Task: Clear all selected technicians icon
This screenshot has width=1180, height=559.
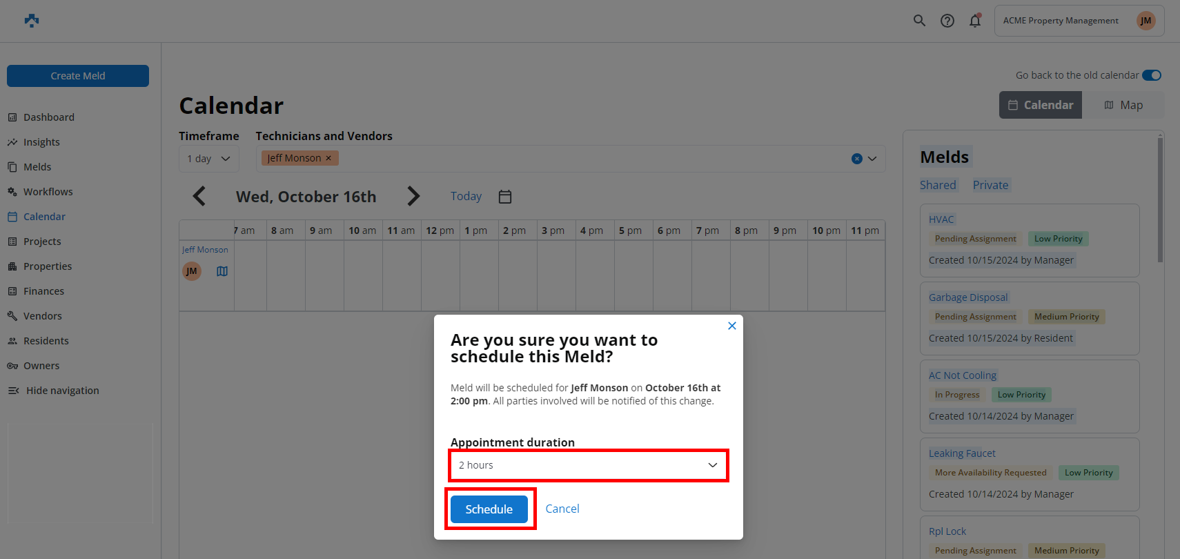Action: click(857, 159)
